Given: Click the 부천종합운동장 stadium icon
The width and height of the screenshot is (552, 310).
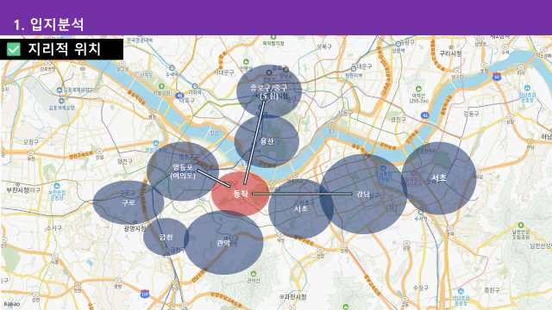Looking at the screenshot, I should pyautogui.click(x=57, y=186).
